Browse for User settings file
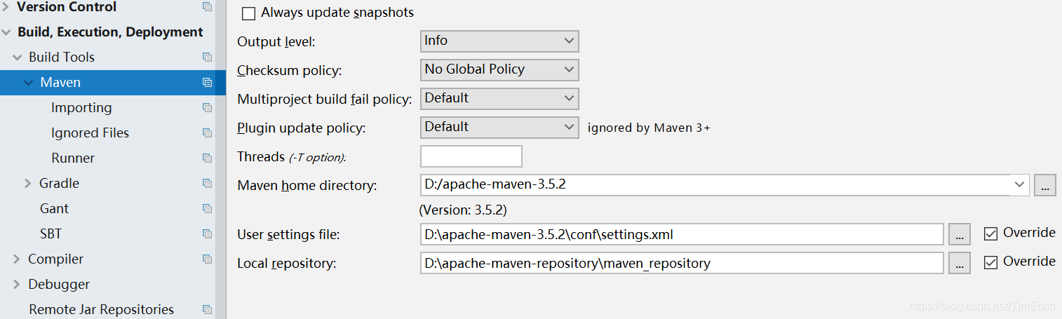The height and width of the screenshot is (319, 1062). click(x=960, y=234)
